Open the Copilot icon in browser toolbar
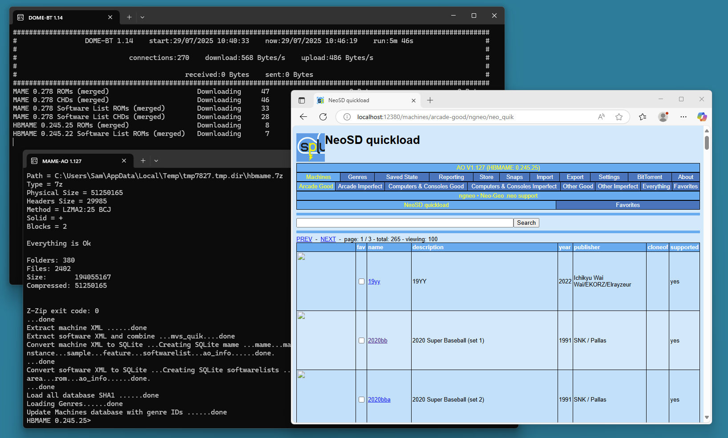The width and height of the screenshot is (728, 438). [x=702, y=117]
